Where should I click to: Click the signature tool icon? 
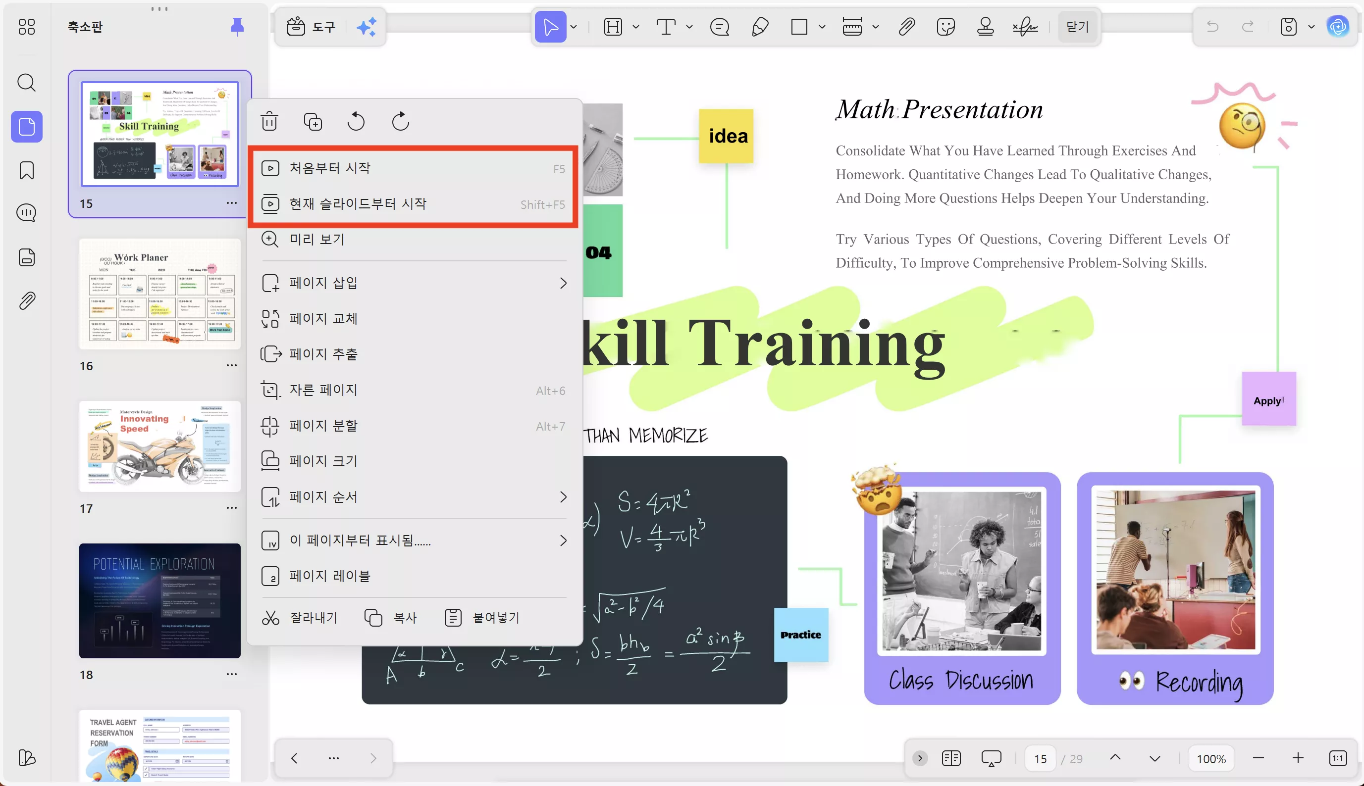[x=1024, y=26]
